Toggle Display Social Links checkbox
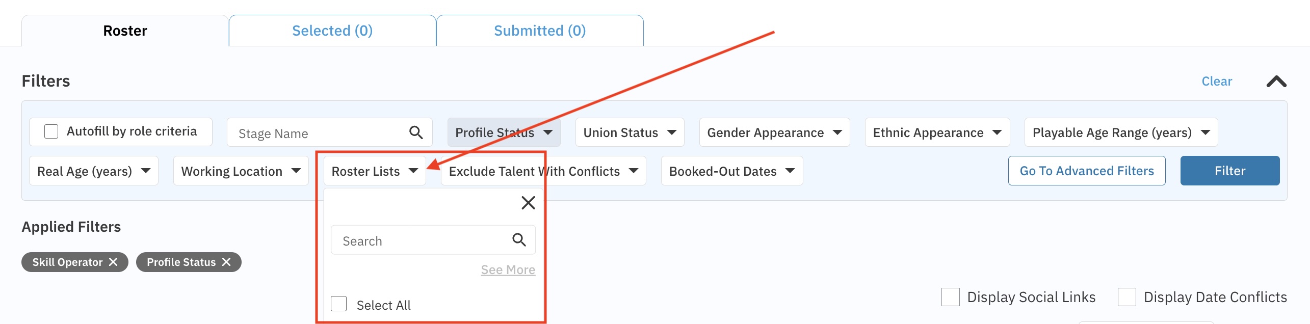1310x324 pixels. [950, 297]
